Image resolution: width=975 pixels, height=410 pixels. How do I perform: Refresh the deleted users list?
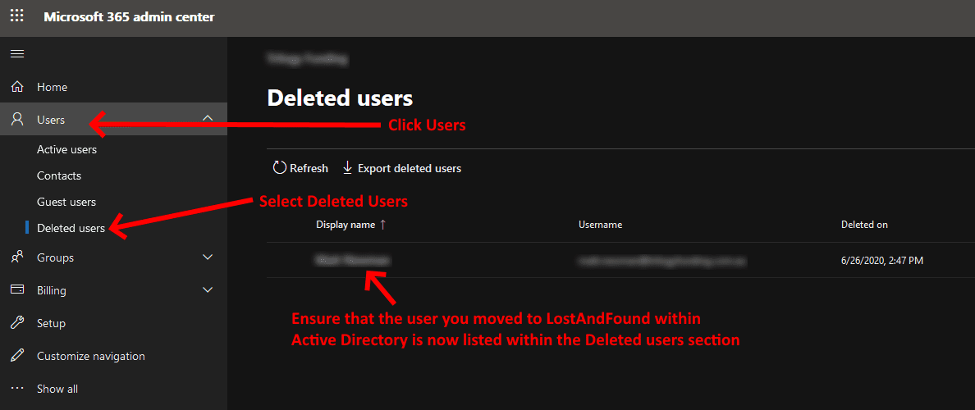(300, 168)
